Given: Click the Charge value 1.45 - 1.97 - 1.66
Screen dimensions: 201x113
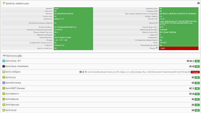Looking at the screenshot, I should point(61,40).
